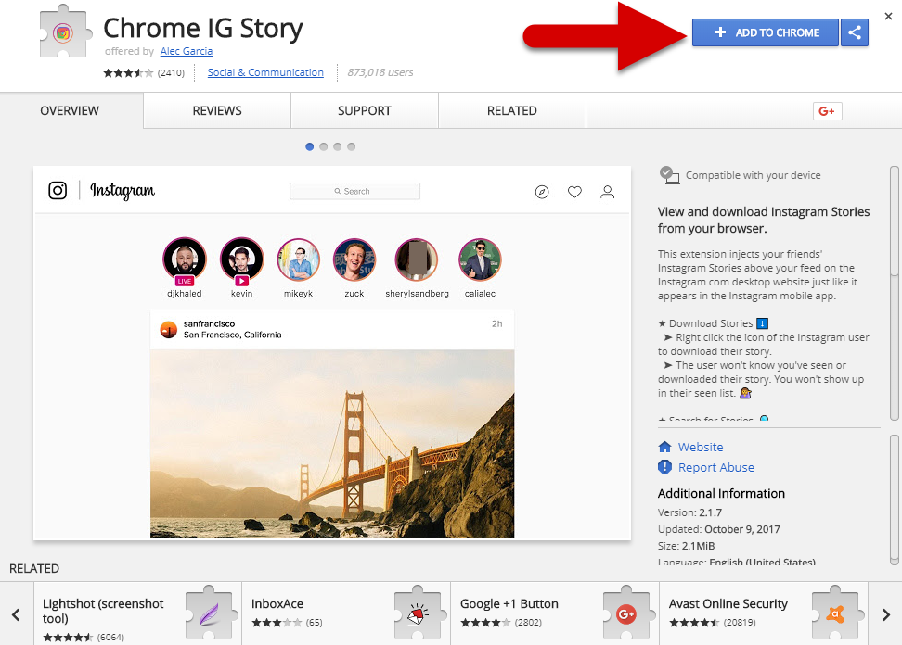Switch to the Reviews tab
Viewport: 902px width, 645px height.
[217, 111]
